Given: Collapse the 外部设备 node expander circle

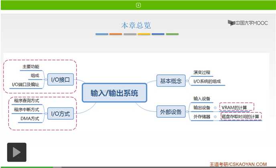Looking at the screenshot, I should point(187,112).
